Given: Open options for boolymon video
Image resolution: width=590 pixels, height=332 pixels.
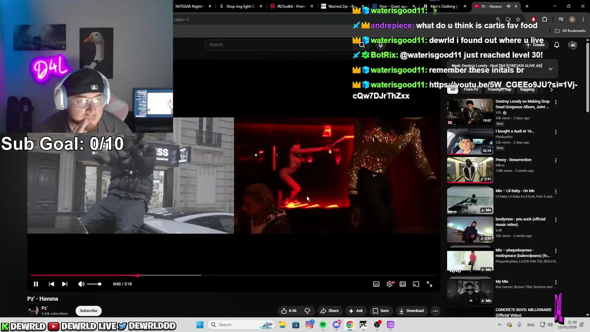Looking at the screenshot, I should (555, 220).
